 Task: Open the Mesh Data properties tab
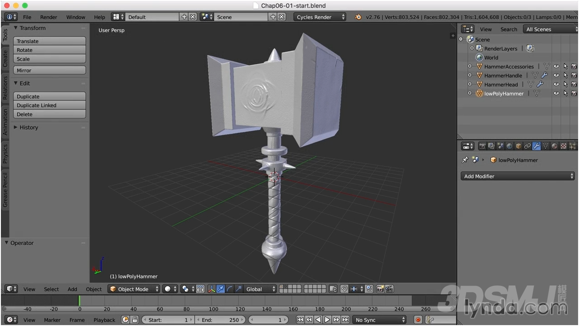point(546,146)
